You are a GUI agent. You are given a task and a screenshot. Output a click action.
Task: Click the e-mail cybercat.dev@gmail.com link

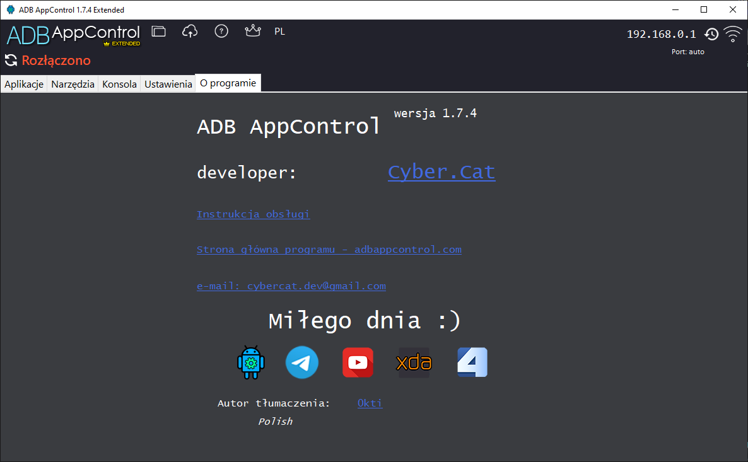(291, 286)
